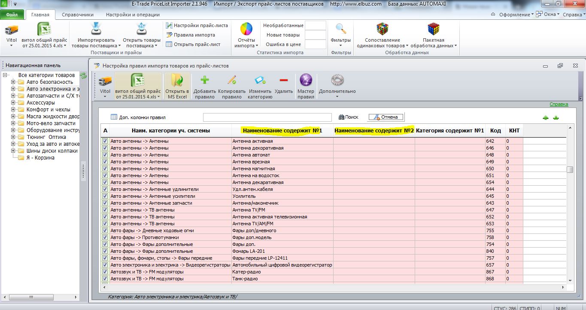Viewport: 586px width, 310px height.
Task: Click the Необработанные statistics field
Action: pos(316,25)
